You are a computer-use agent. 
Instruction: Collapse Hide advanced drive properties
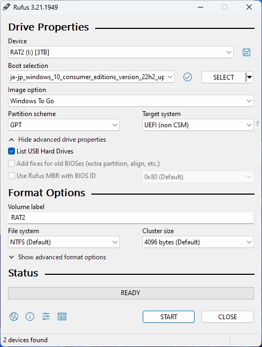click(x=57, y=140)
